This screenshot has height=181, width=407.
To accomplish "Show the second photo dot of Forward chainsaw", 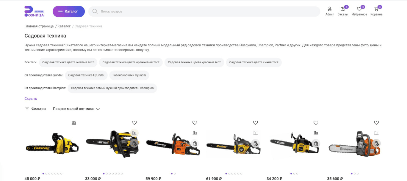I will pos(175,174).
